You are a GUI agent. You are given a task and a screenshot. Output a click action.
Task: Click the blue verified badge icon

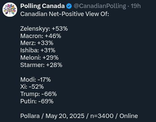tap(69, 6)
